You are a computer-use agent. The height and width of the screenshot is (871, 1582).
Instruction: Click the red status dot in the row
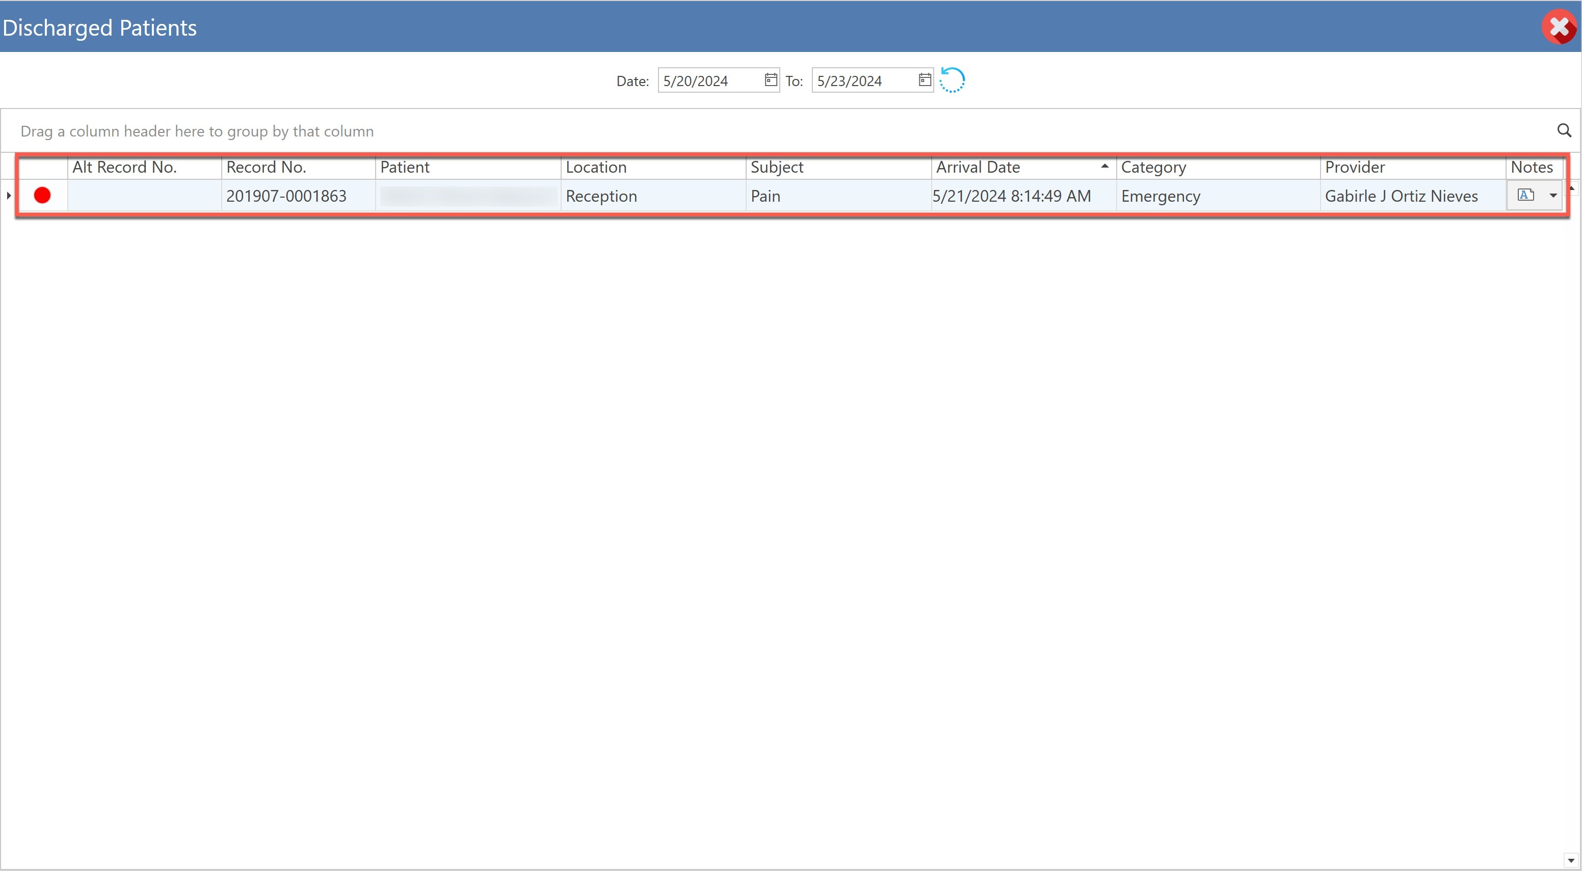click(x=42, y=195)
